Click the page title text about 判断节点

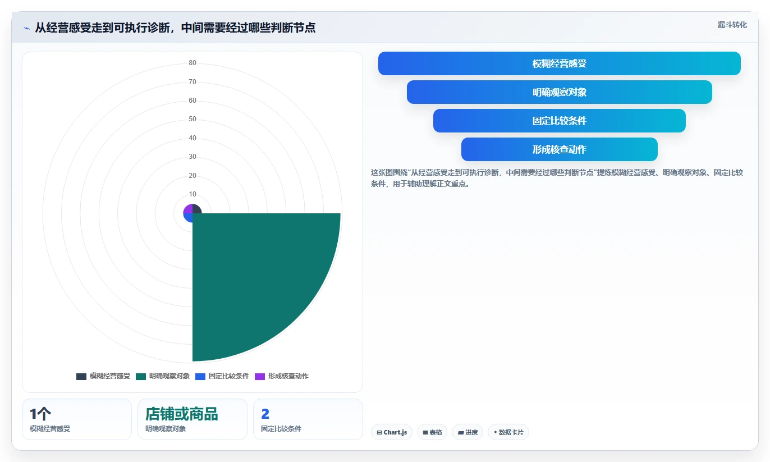click(x=175, y=28)
